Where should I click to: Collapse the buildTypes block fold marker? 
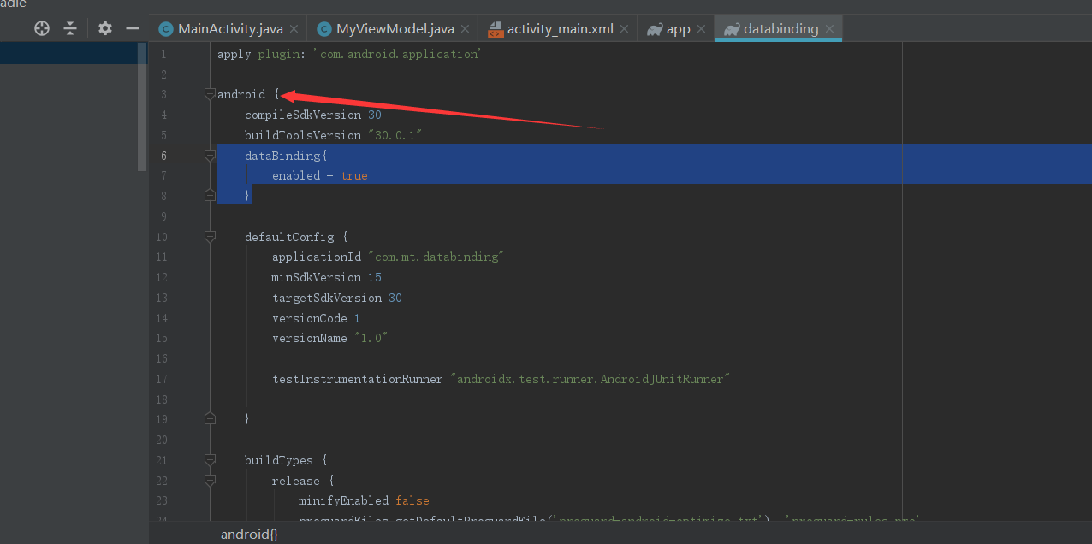tap(210, 460)
